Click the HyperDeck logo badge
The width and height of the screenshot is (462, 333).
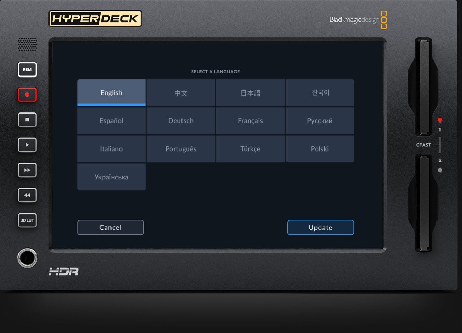(95, 19)
